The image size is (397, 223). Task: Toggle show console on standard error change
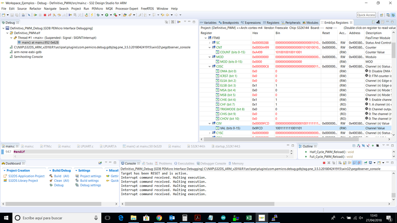coord(359,163)
